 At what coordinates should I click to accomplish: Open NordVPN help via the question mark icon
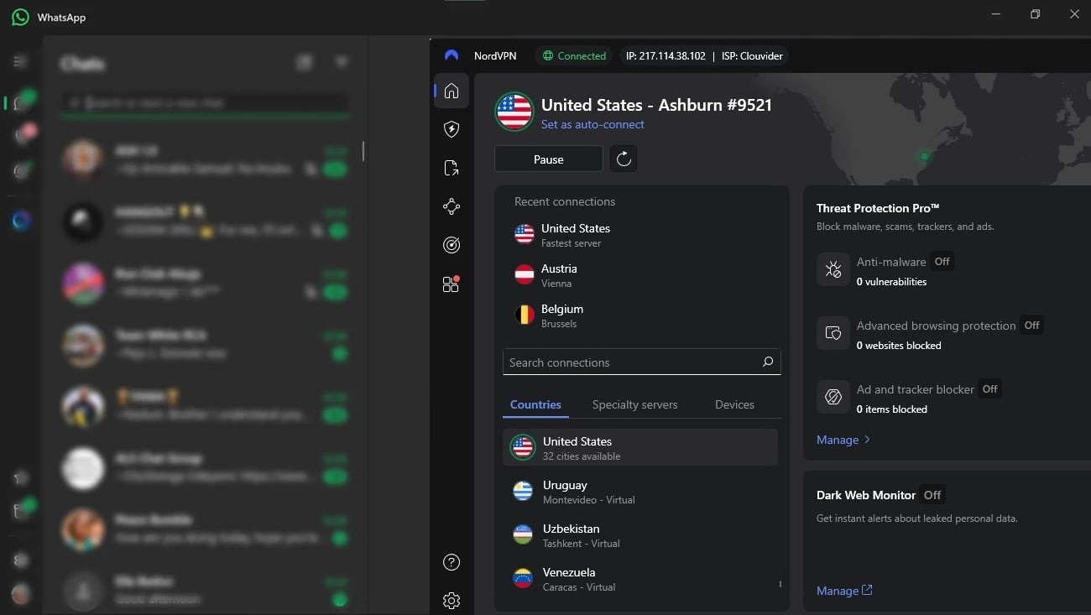pyautogui.click(x=452, y=562)
